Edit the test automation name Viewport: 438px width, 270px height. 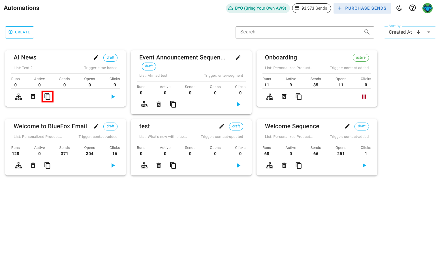pos(222,126)
